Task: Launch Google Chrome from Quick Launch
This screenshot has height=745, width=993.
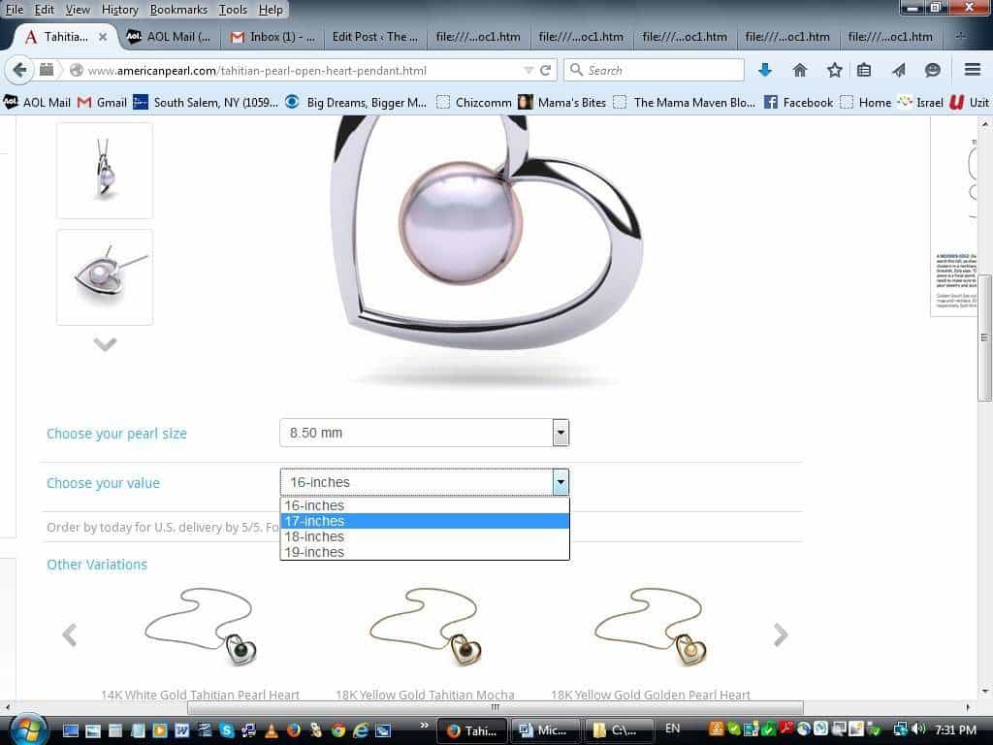Action: point(338,730)
